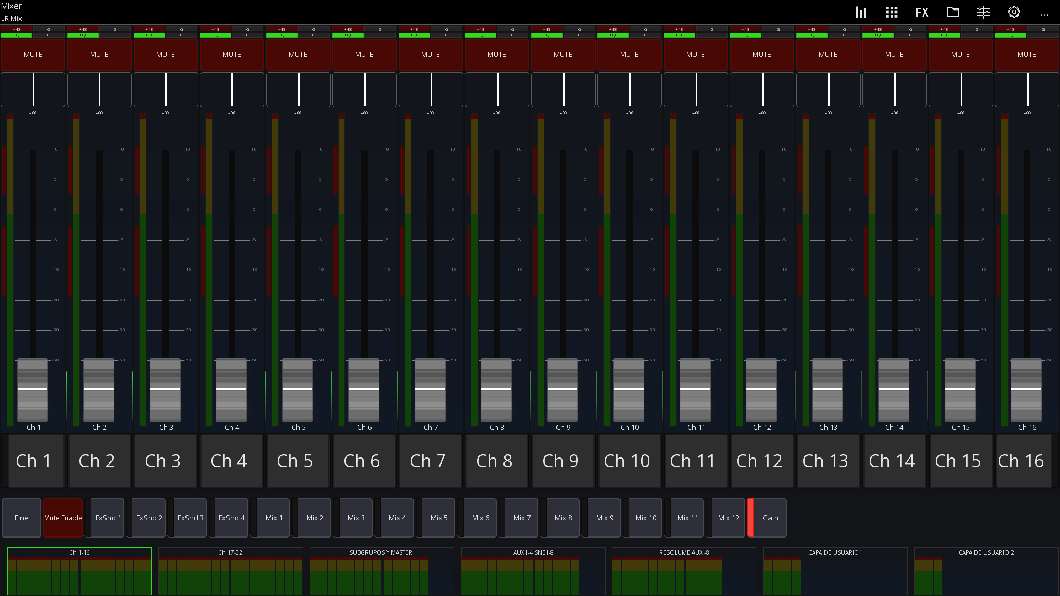Viewport: 1060px width, 596px height.
Task: Select the large Ch 11 channel button
Action: (696, 461)
